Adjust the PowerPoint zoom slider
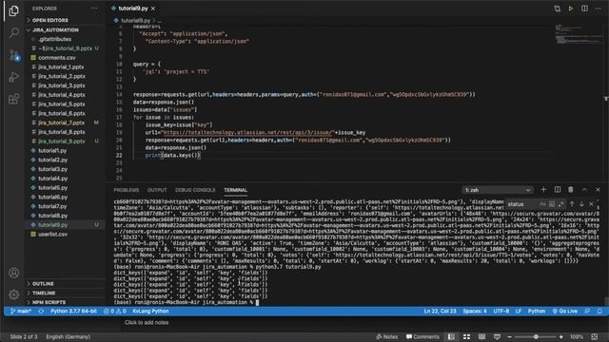Image resolution: width=609 pixels, height=342 pixels. (x=536, y=337)
